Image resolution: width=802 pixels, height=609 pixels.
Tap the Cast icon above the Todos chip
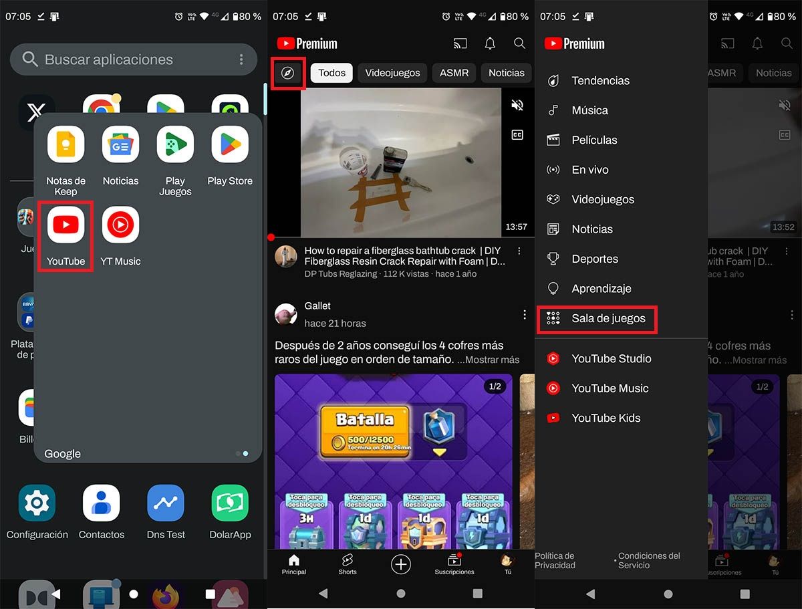(460, 43)
